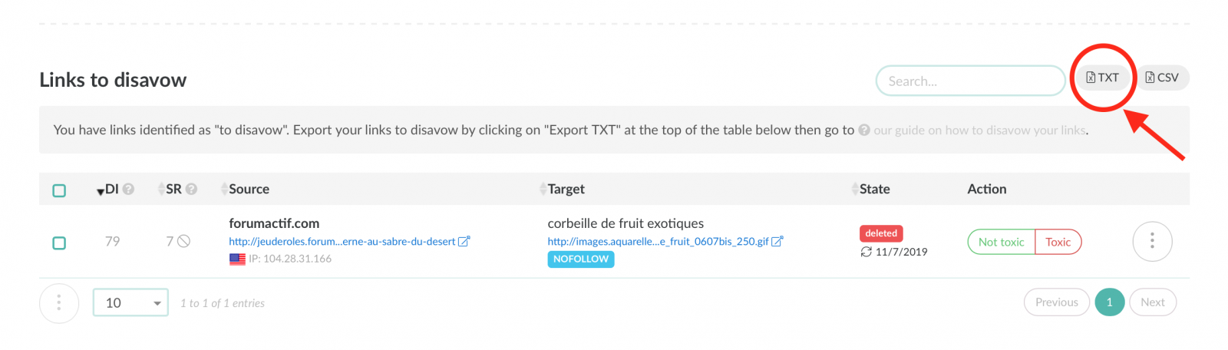Screen dimensions: 1228x350
Task: Go to page 1 in the pagination
Action: 1109,302
